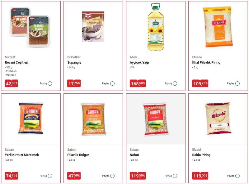Open the Bizebi rice bag image
The image size is (249, 184).
tap(218, 119)
